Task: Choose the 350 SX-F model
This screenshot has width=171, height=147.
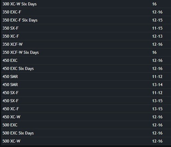Action: pos(86,28)
